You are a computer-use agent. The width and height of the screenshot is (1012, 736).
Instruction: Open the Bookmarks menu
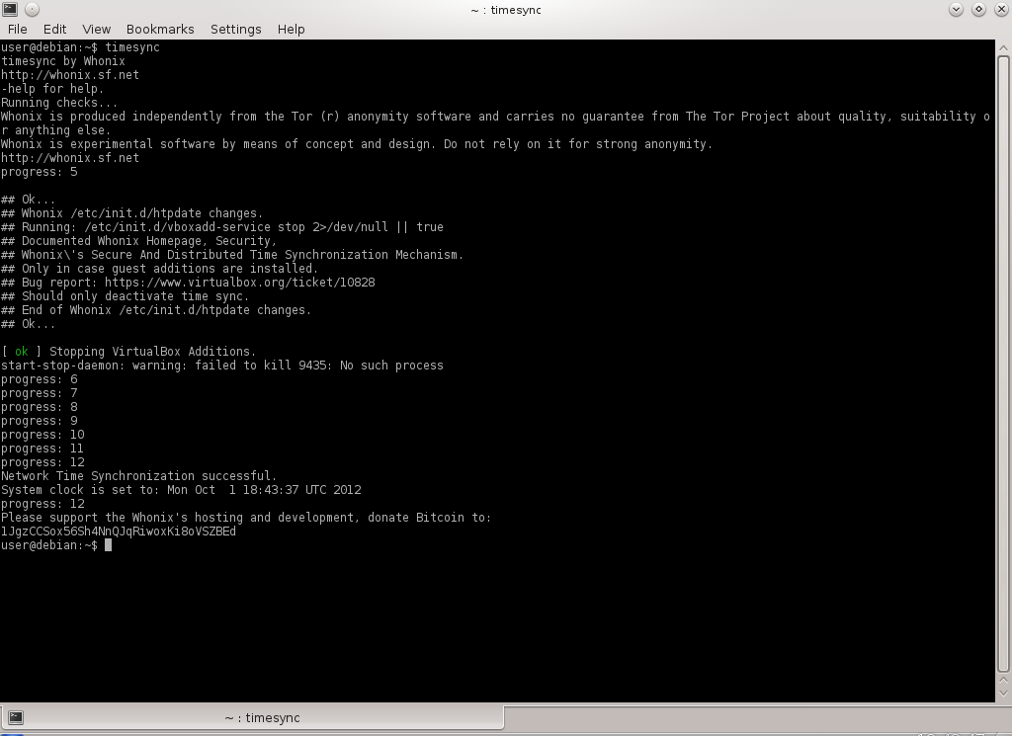click(x=160, y=29)
